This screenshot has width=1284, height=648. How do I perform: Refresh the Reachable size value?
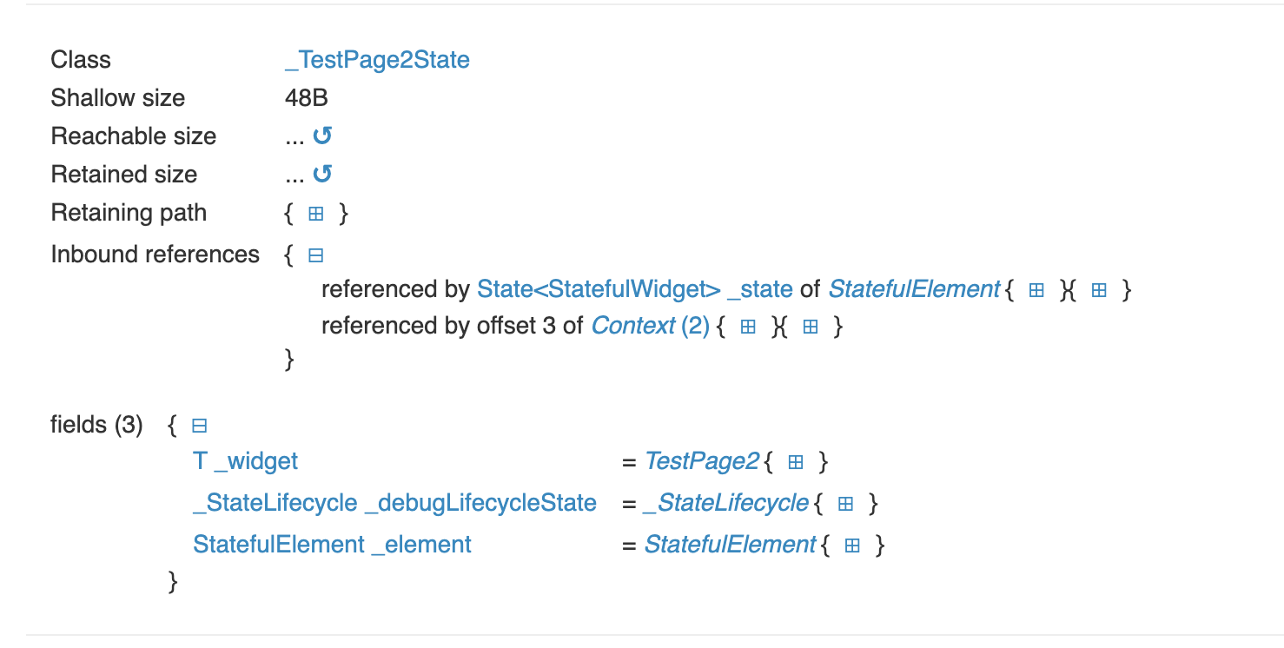click(322, 136)
